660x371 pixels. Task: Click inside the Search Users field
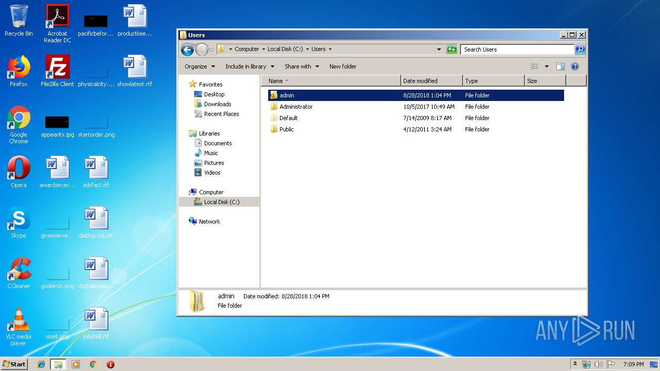coord(517,49)
